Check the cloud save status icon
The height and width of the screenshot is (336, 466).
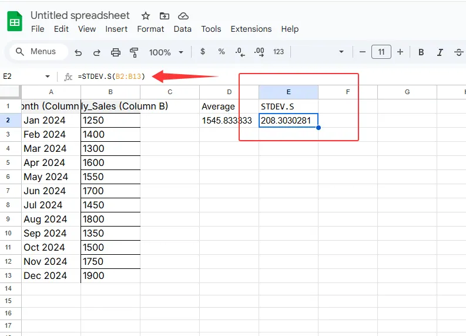[x=183, y=16]
